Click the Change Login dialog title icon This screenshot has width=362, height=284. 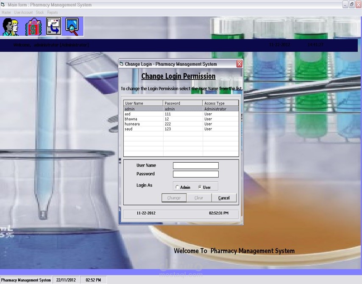point(121,64)
